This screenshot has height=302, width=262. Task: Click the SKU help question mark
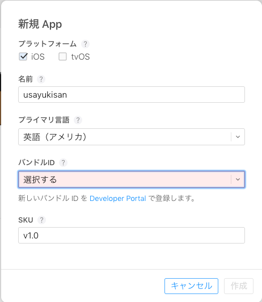click(x=41, y=220)
